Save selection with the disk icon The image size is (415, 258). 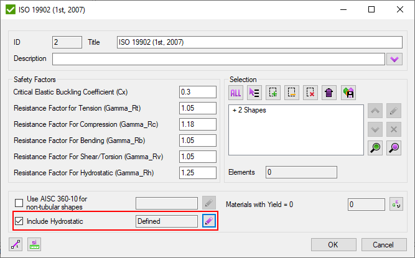(348, 93)
